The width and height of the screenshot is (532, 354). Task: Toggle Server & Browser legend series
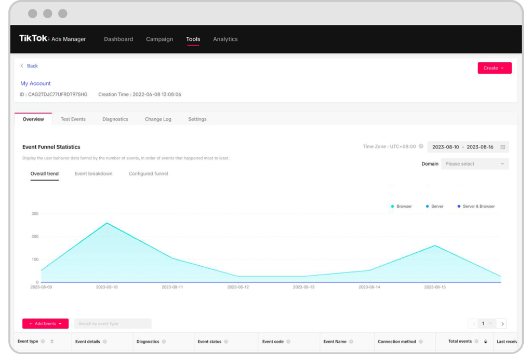[476, 207]
